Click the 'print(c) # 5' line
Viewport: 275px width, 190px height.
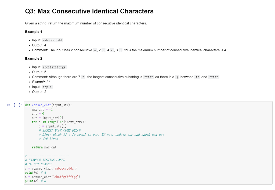pos(35,181)
